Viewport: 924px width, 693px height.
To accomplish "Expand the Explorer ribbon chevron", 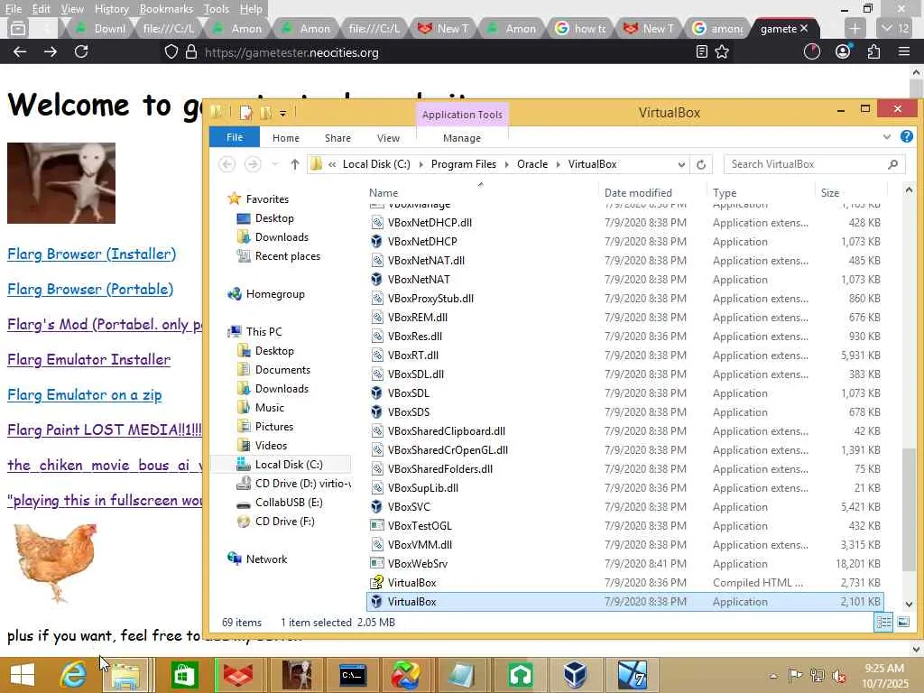I will click(887, 137).
